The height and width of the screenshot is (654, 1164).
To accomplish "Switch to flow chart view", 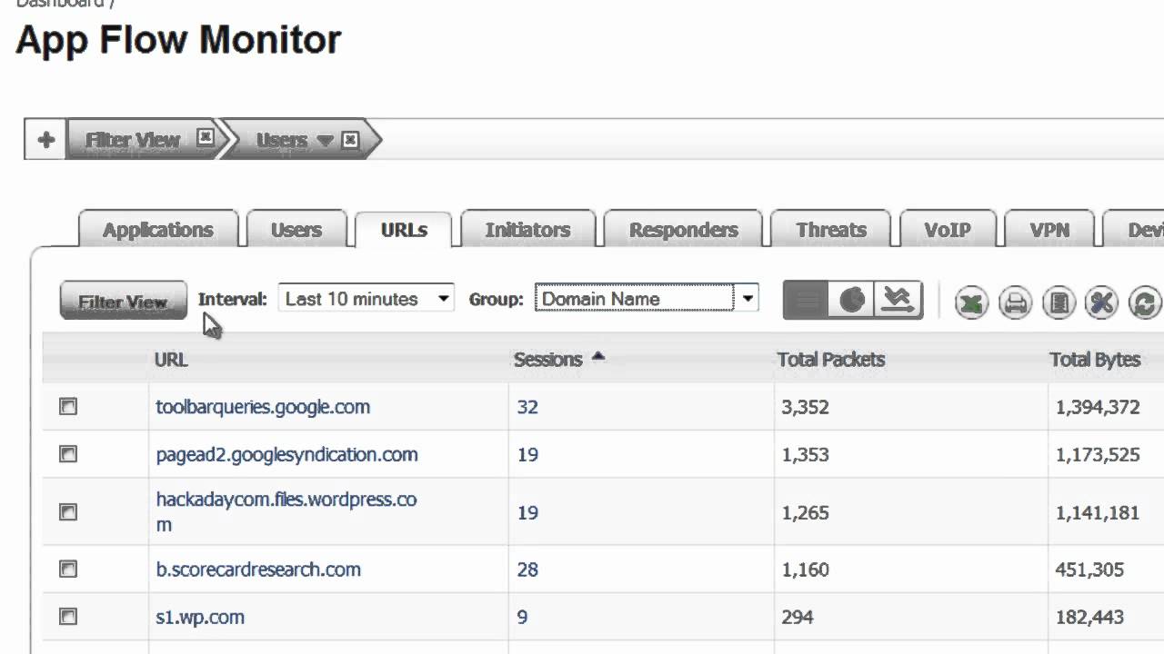I will pyautogui.click(x=898, y=300).
